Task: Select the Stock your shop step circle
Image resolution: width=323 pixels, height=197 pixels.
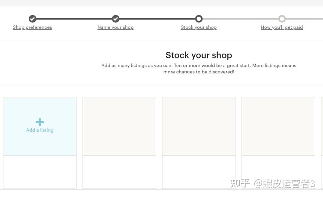Action: click(199, 19)
